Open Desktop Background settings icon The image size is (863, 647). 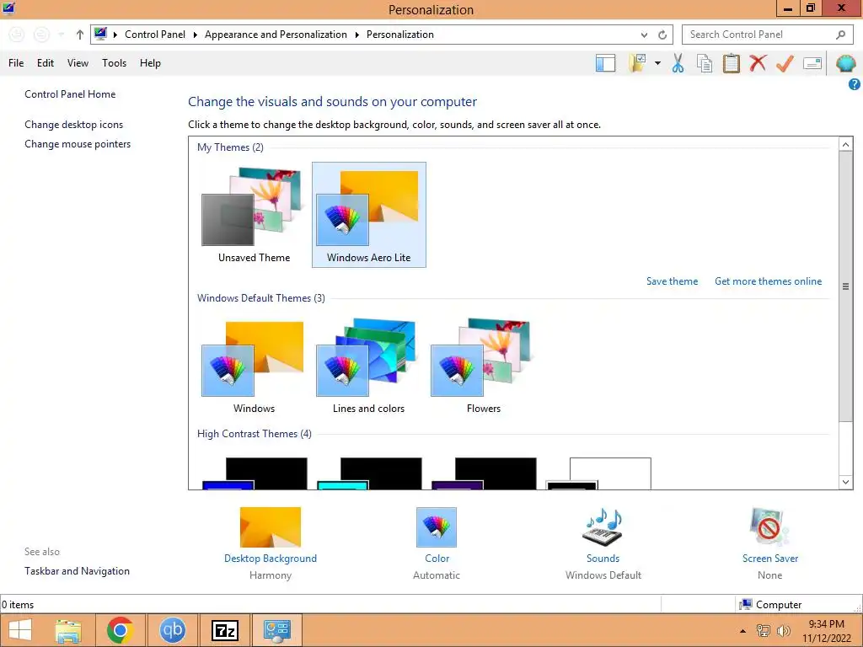pos(271,527)
